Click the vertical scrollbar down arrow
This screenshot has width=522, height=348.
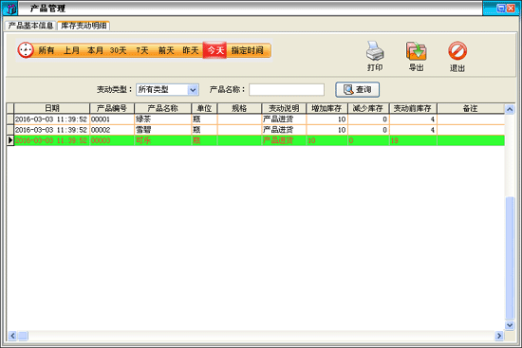point(510,325)
